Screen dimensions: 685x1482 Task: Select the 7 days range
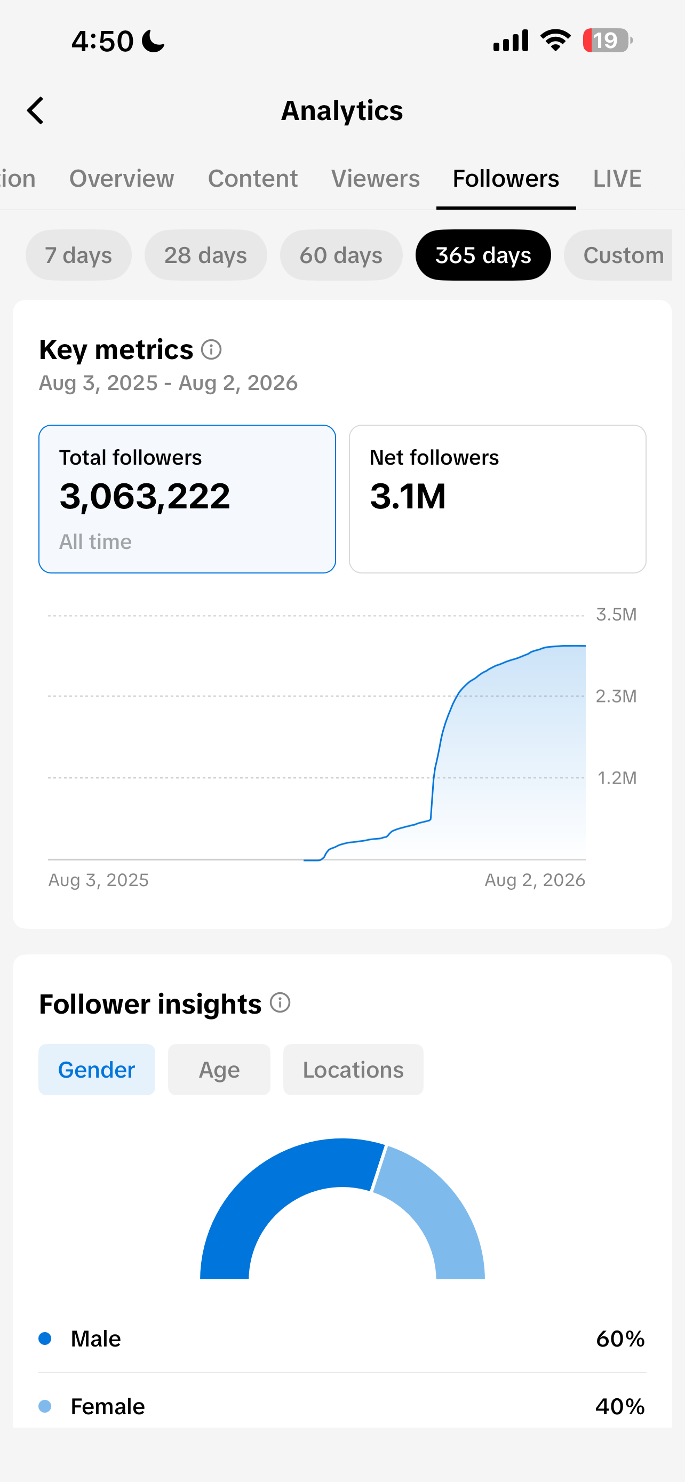click(x=78, y=255)
